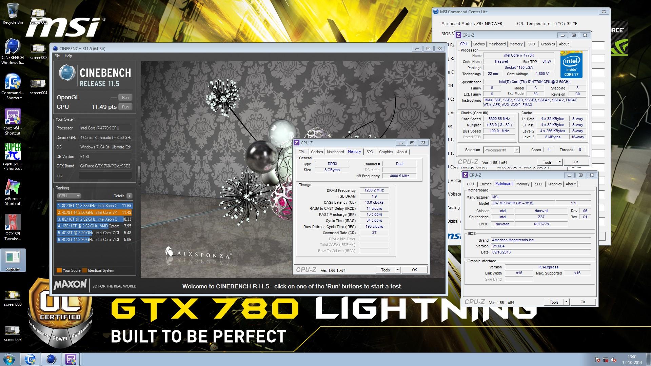Switch to Caches tab in CPU-Z CPU window
Image resolution: width=651 pixels, height=366 pixels.
pos(478,44)
